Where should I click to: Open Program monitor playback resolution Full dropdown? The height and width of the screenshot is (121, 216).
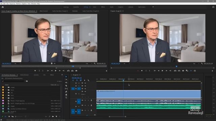point(196,64)
